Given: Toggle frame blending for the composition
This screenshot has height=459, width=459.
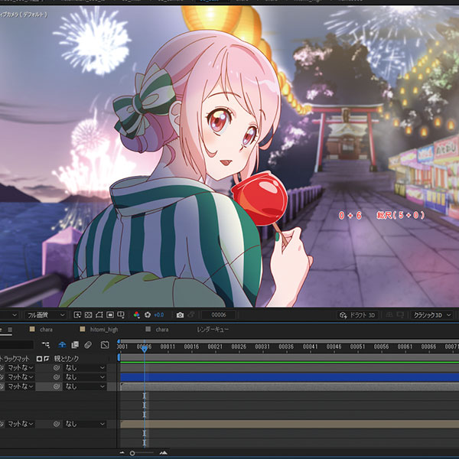Looking at the screenshot, I should coord(75,345).
